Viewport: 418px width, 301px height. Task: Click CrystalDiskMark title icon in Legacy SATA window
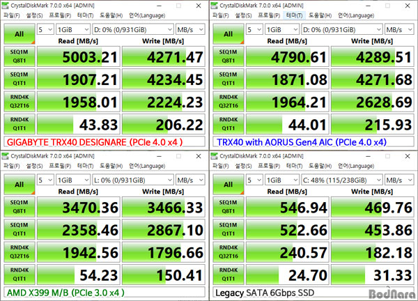(214, 156)
